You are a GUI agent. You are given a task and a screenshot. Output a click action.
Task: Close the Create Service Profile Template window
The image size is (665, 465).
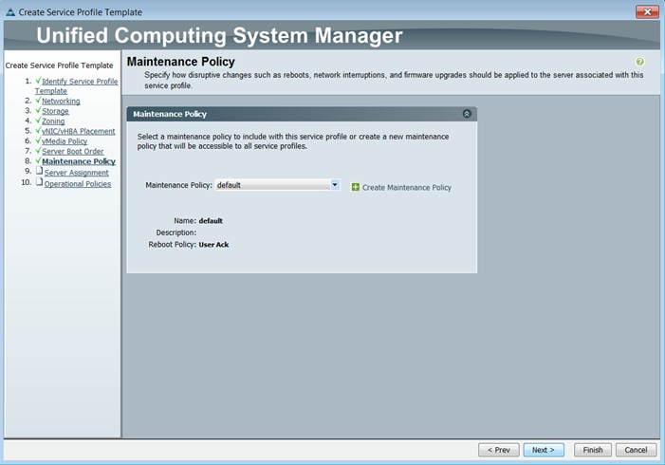tap(647, 12)
